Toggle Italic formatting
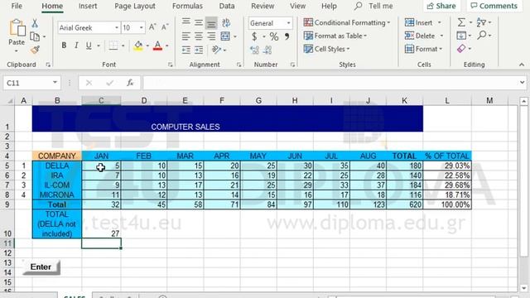The image size is (530, 298). pyautogui.click(x=76, y=46)
